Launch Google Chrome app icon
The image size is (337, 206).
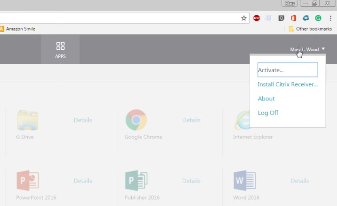(136, 120)
